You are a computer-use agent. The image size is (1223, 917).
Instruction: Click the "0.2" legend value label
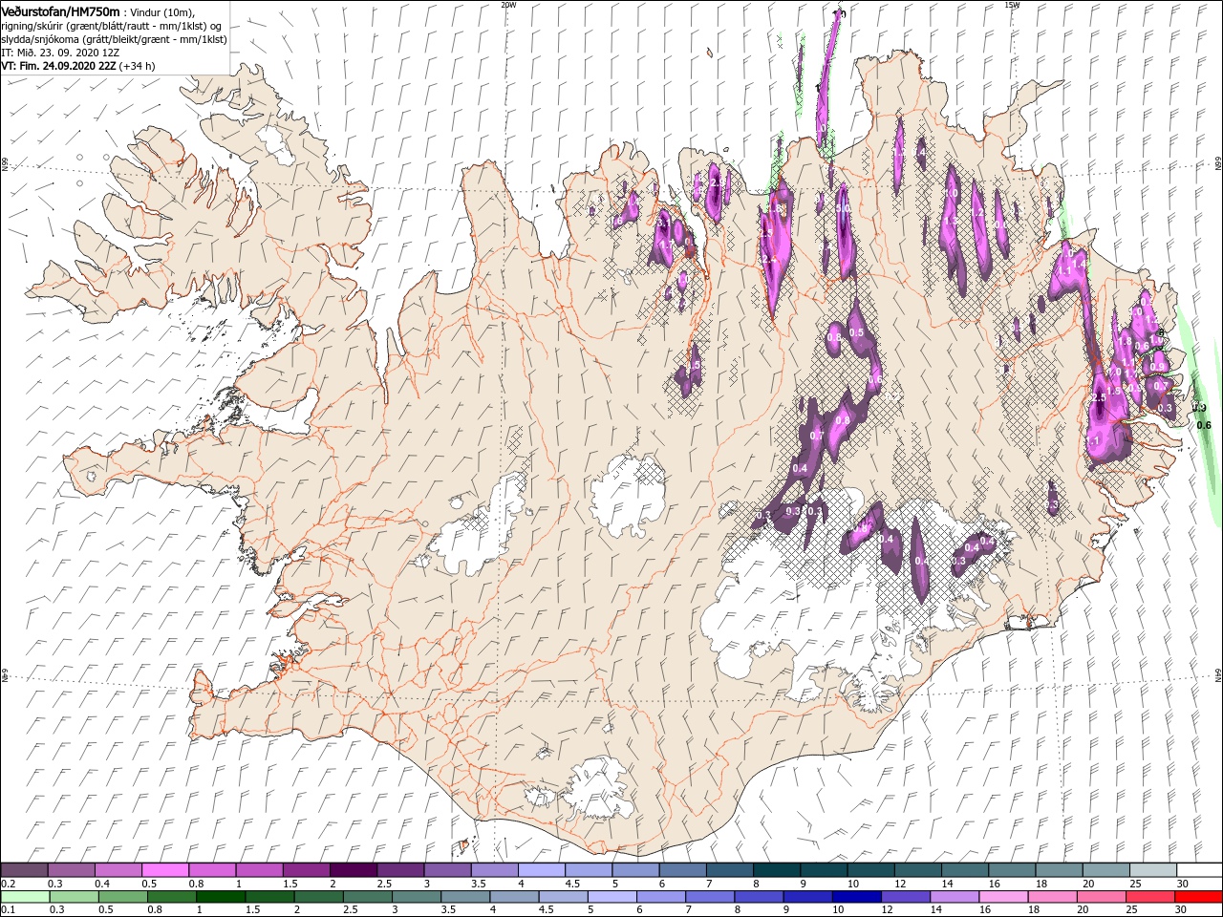pyautogui.click(x=9, y=884)
